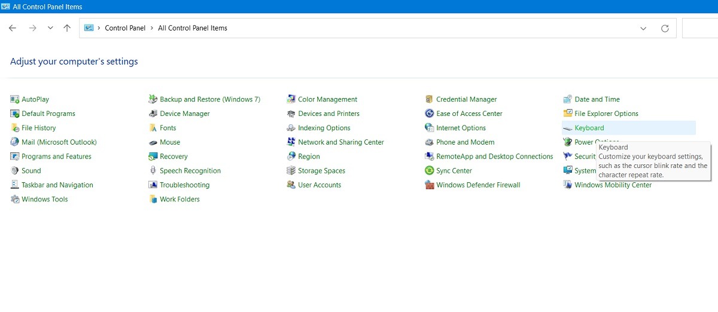Open the Color Management icon
Image resolution: width=718 pixels, height=312 pixels.
point(291,99)
